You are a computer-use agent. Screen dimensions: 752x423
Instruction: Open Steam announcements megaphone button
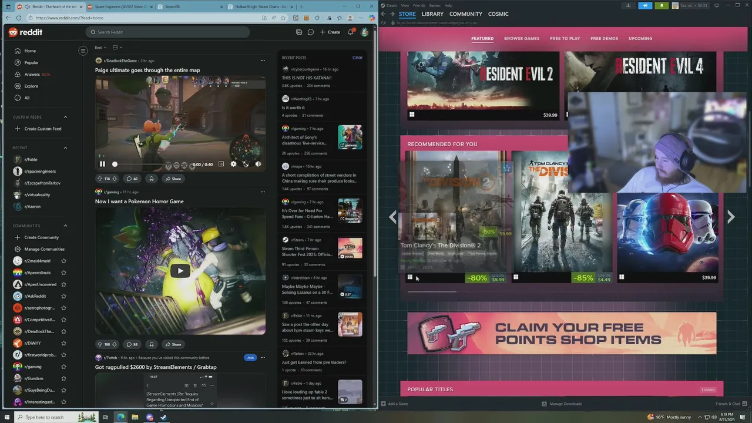645,5
